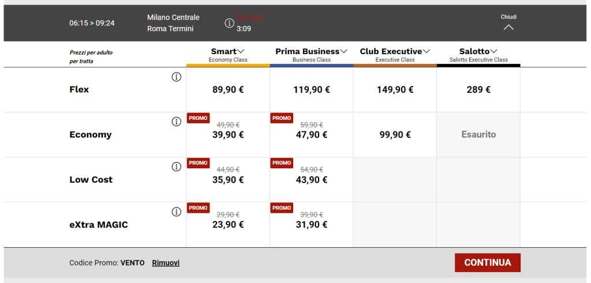Image resolution: width=591 pixels, height=283 pixels.
Task: Click the eXtra MAGIC info icon
Action: 177,212
